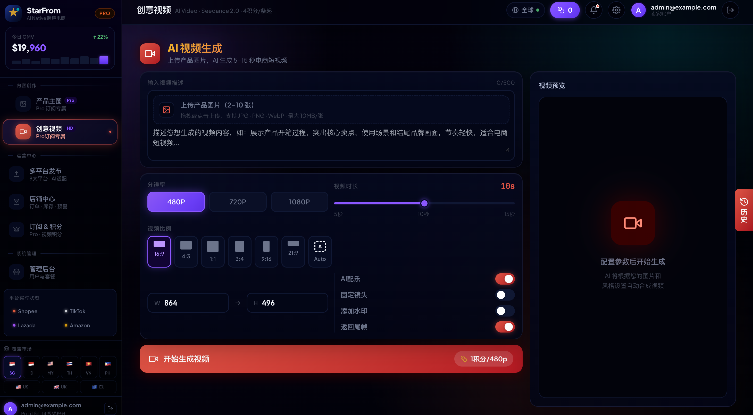Click the upload product image icon
Screen dimensions: 753x415
point(166,110)
